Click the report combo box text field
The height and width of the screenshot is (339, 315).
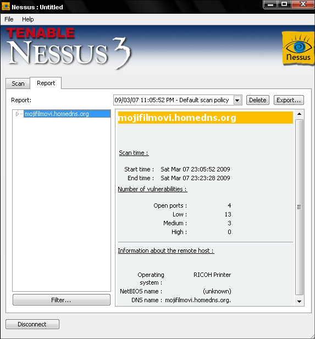173,100
